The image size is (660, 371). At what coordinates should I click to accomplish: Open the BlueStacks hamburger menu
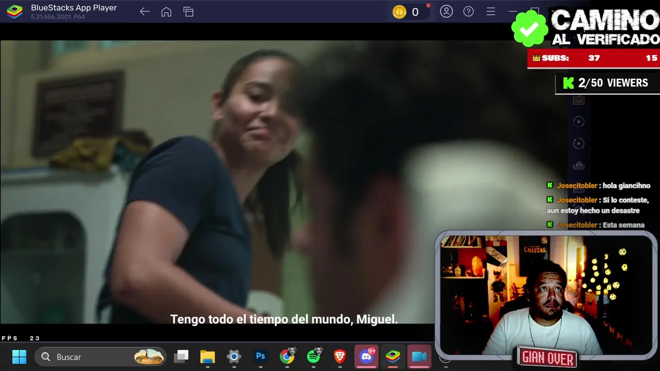coord(491,11)
